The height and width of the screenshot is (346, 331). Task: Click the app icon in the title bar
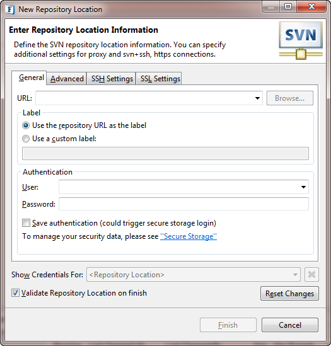pyautogui.click(x=10, y=9)
